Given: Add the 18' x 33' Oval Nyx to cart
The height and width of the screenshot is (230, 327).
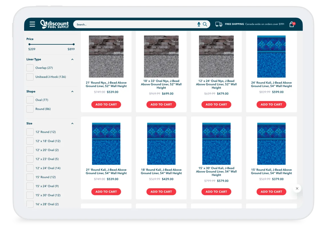Looking at the screenshot, I should (x=161, y=104).
